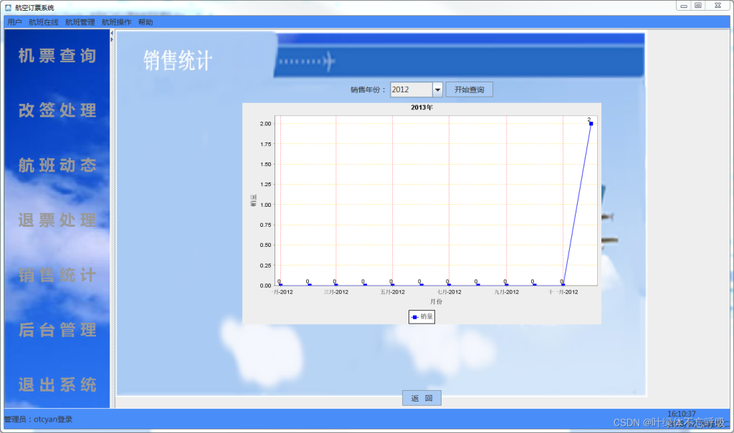
Task: Click 退出系统 (exit system) in the sidebar
Action: pyautogui.click(x=57, y=385)
